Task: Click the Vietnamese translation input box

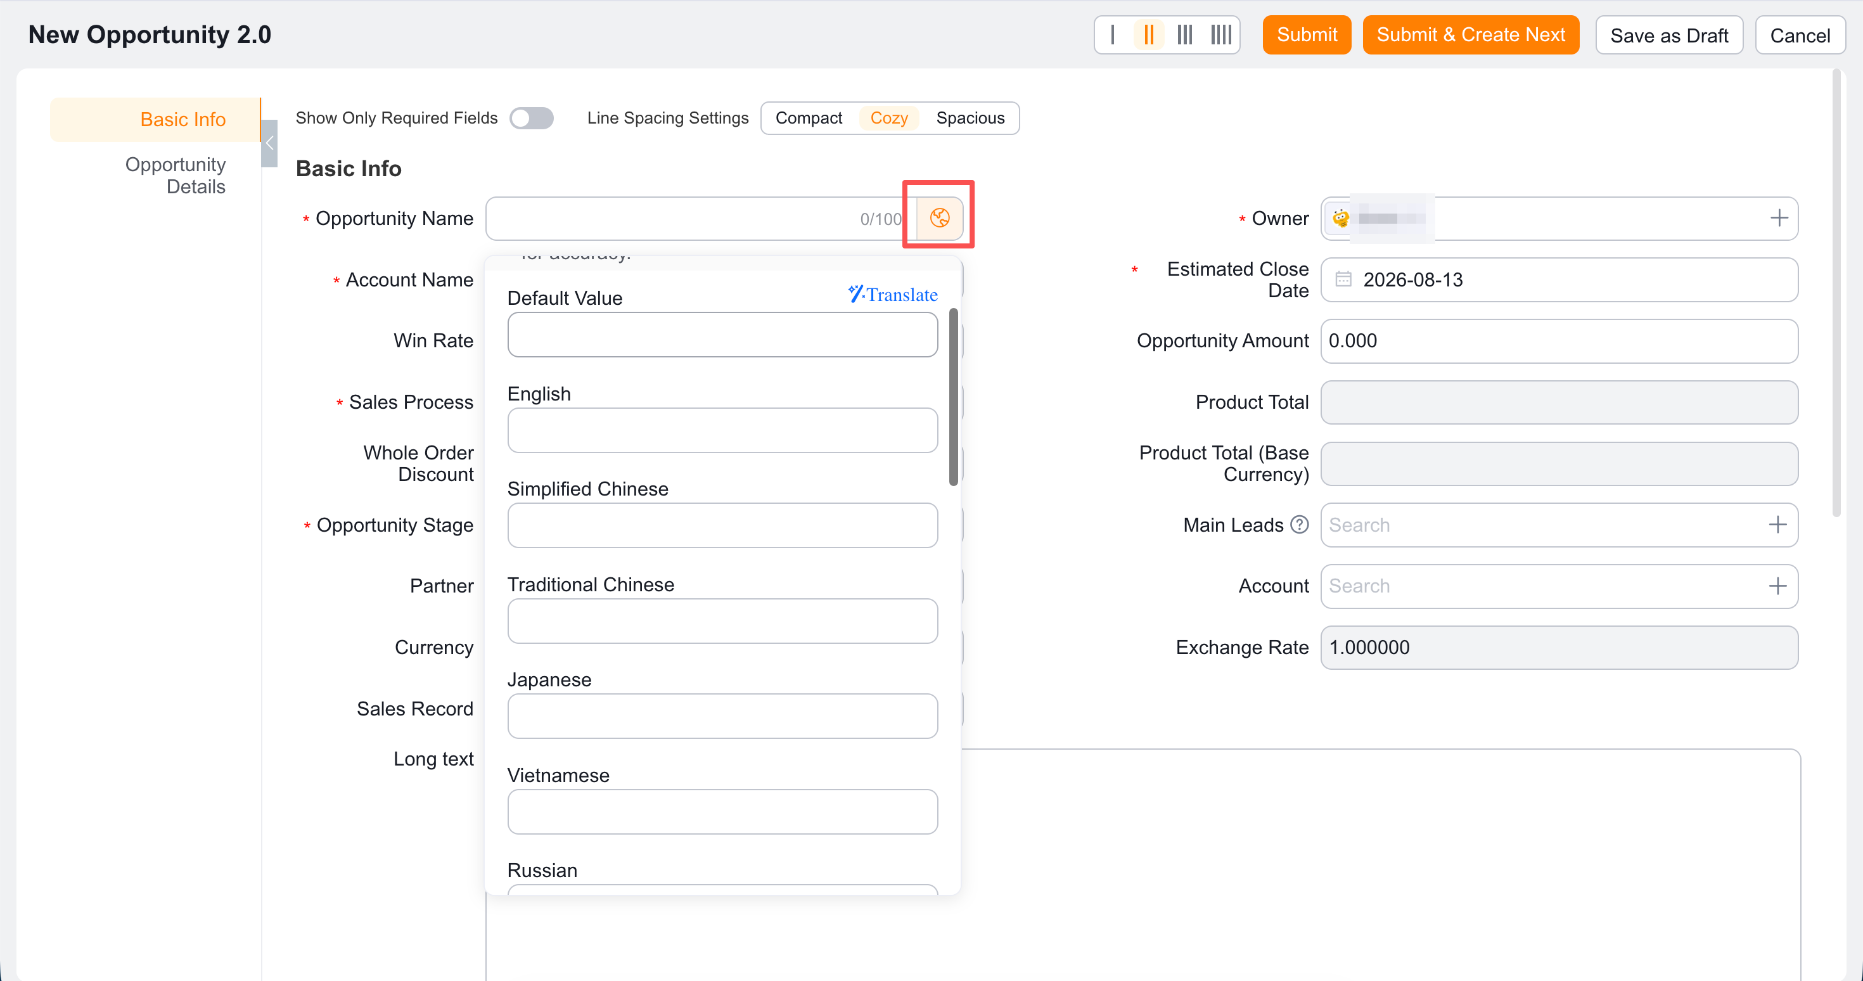Action: 722,812
